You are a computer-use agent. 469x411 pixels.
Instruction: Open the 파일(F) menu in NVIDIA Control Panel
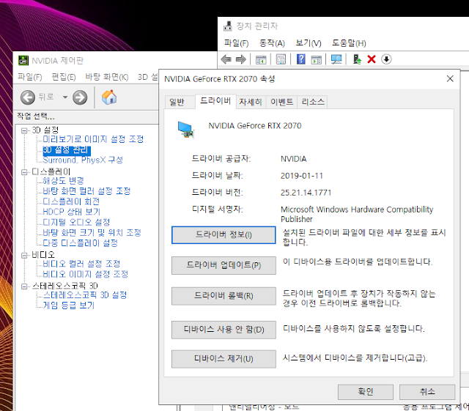29,77
